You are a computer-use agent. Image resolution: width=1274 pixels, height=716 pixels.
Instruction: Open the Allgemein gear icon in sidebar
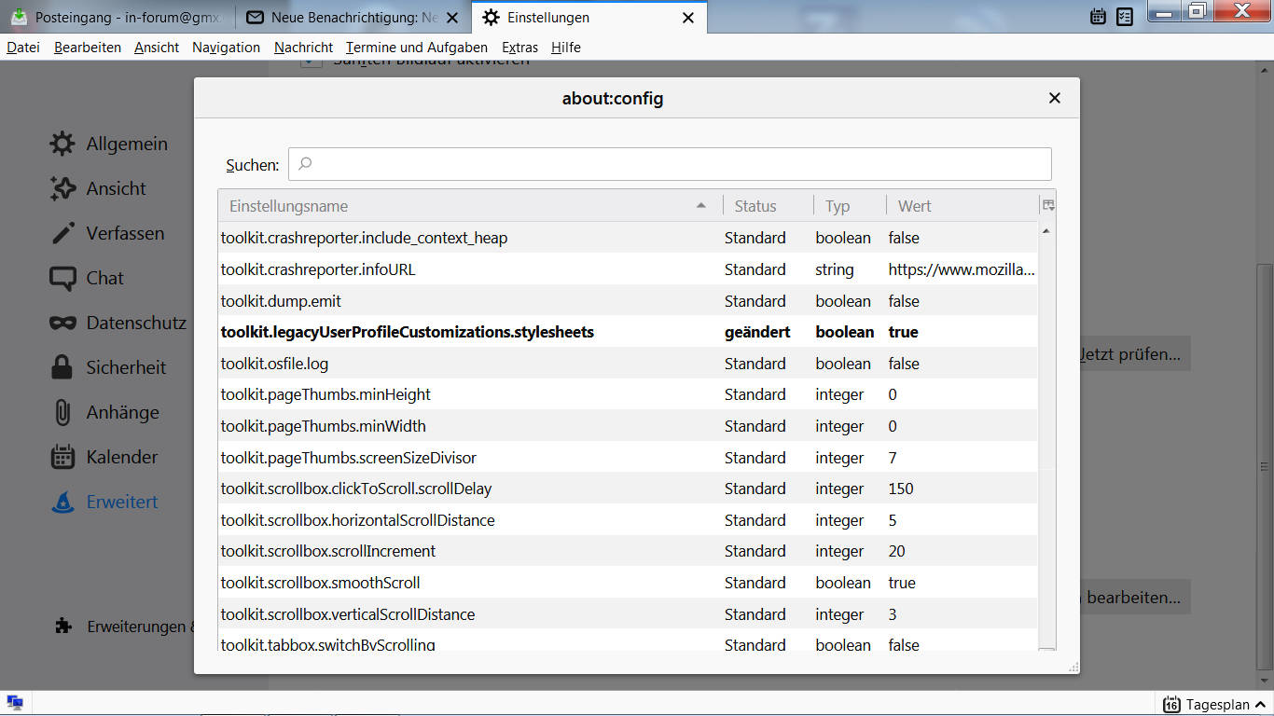62,144
